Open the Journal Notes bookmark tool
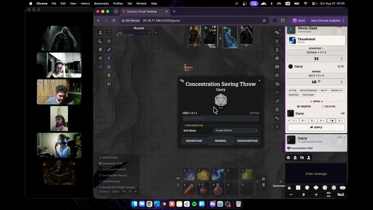373x210 pixels. point(100,50)
